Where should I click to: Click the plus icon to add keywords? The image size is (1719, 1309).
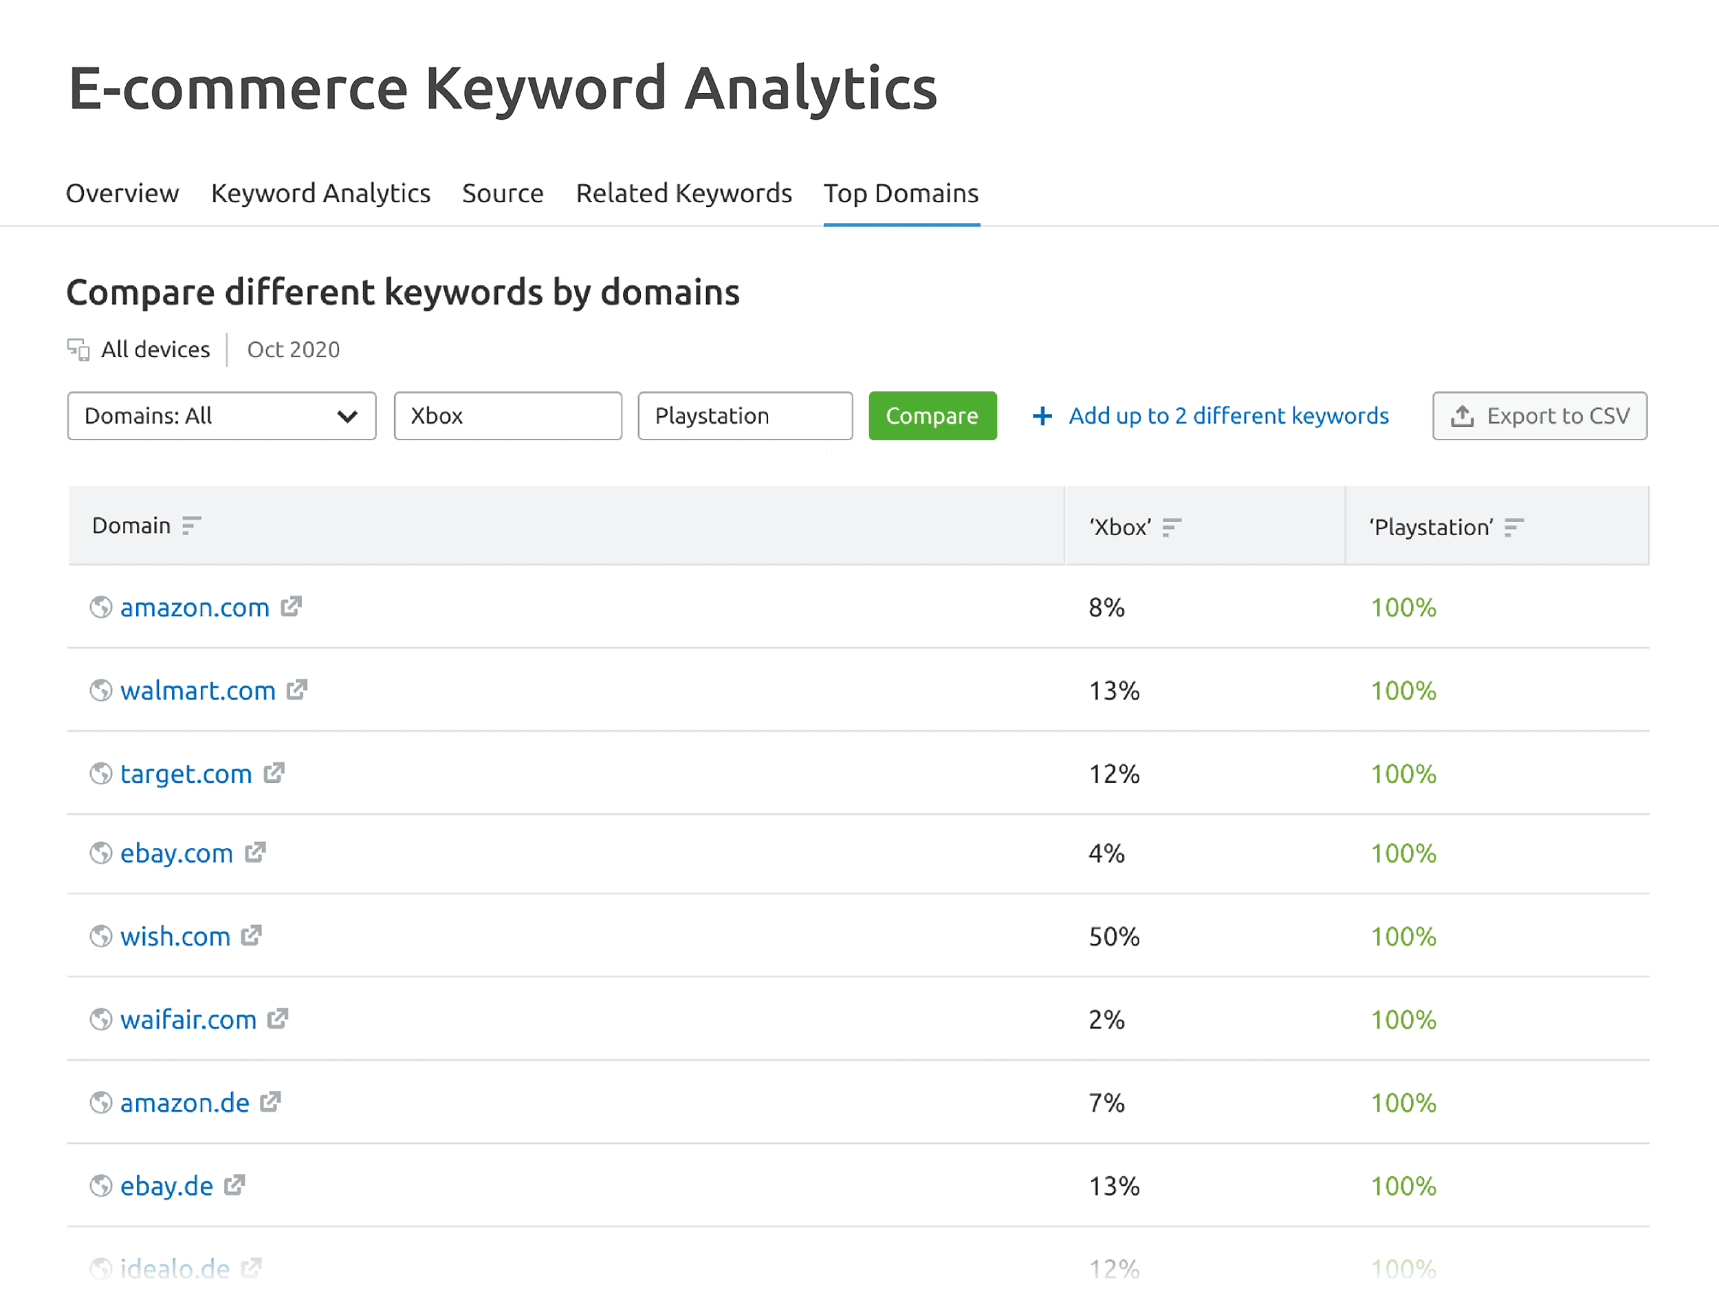tap(1042, 416)
